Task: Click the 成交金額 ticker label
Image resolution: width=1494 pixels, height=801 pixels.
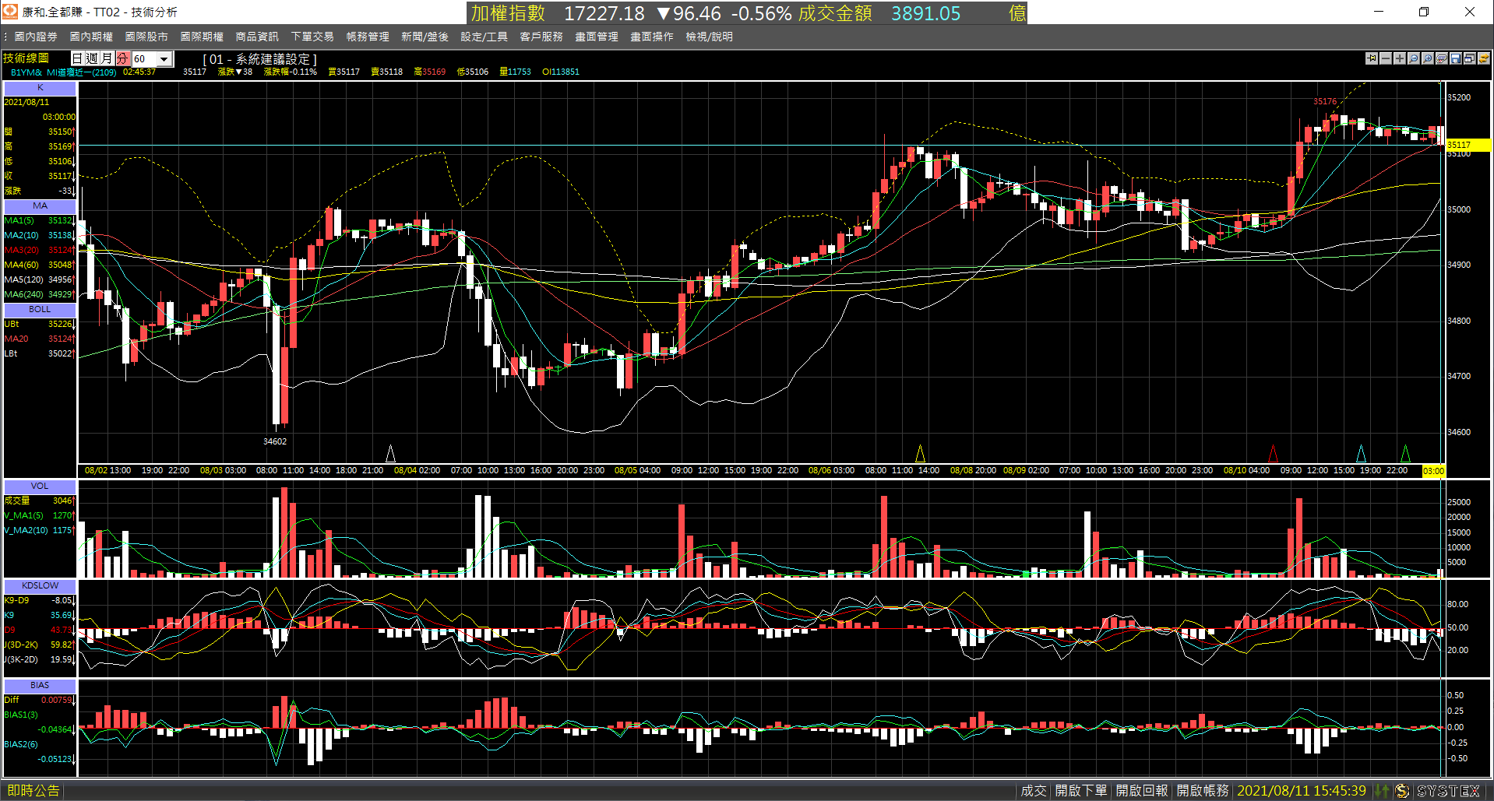Action: point(835,13)
